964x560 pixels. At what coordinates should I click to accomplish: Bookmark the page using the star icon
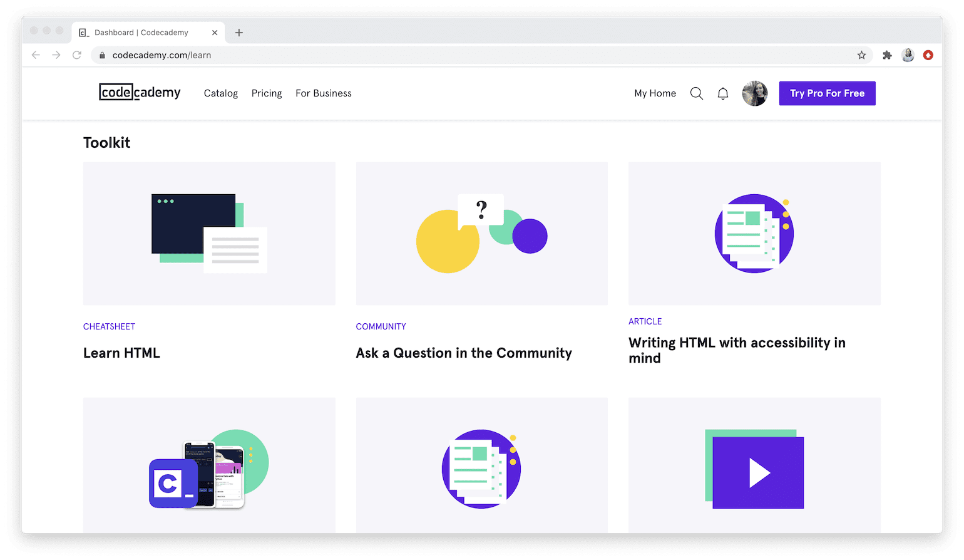coord(862,54)
